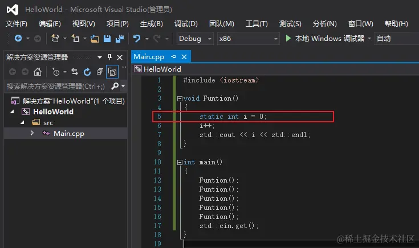Image resolution: width=419 pixels, height=248 pixels.
Task: Open the 窗口(W) menu
Action: 360,24
